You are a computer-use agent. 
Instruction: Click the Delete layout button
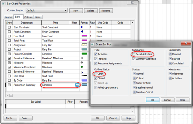[91, 11]
